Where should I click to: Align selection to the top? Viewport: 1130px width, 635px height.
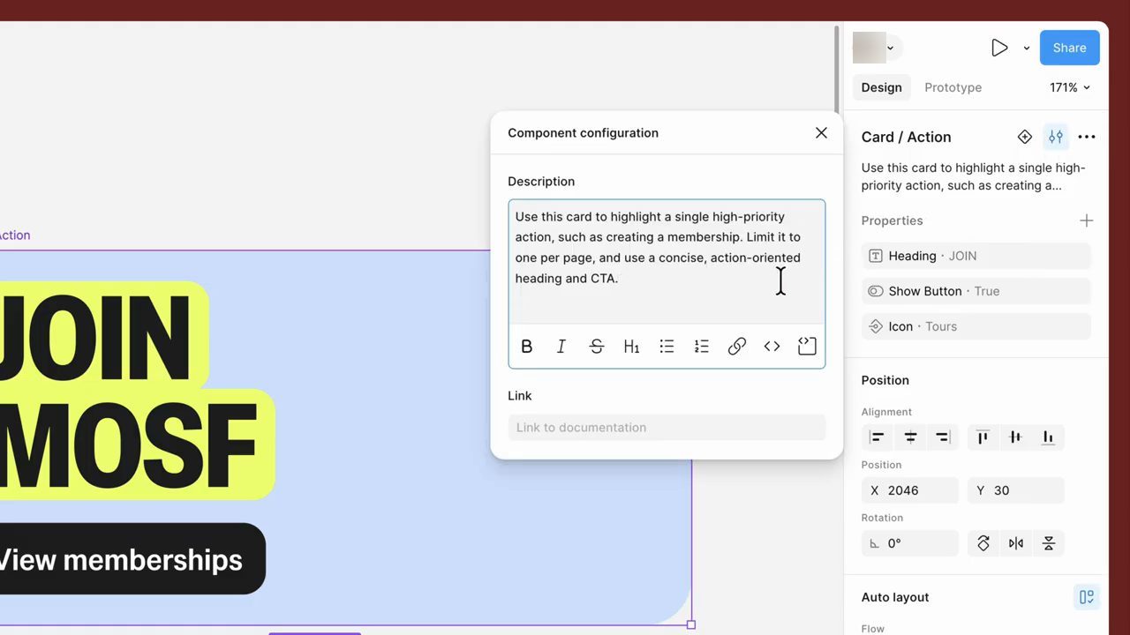983,437
